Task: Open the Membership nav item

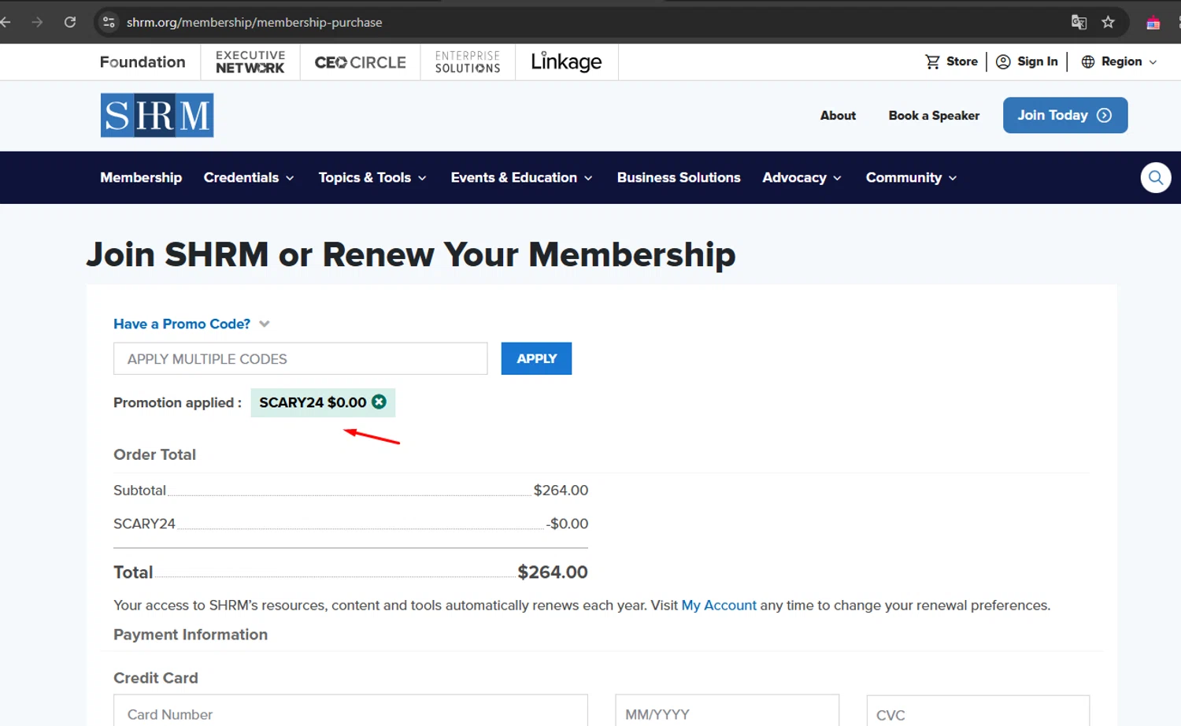Action: coord(141,177)
